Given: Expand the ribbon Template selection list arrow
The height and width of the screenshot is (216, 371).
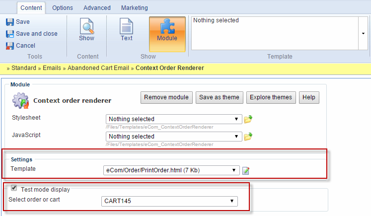Looking at the screenshot, I should pos(364,33).
